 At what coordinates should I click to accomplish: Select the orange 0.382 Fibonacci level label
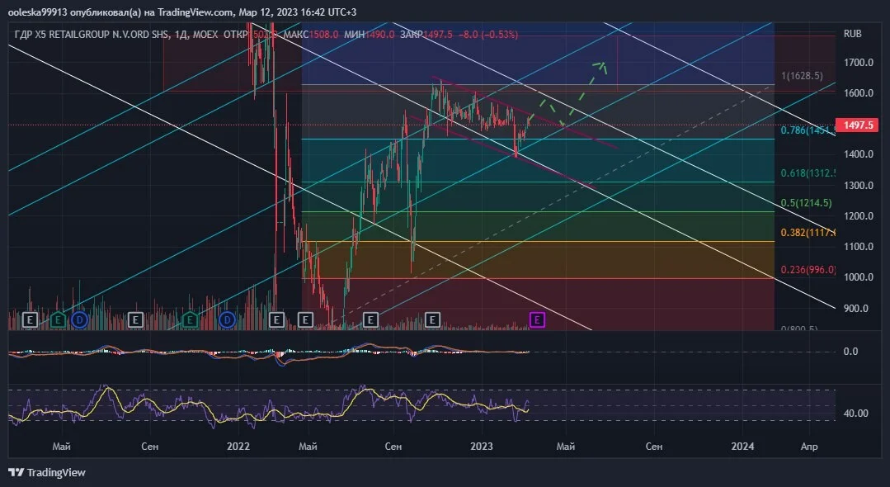pyautogui.click(x=808, y=233)
